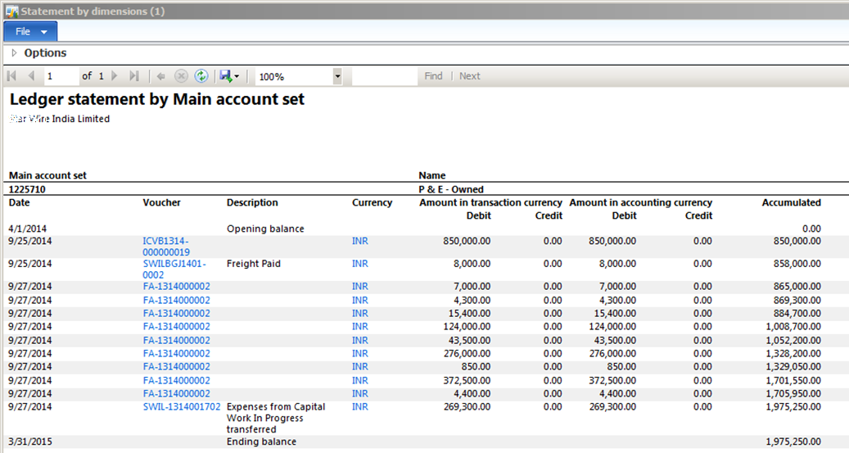Go to previous page of report

pyautogui.click(x=31, y=76)
